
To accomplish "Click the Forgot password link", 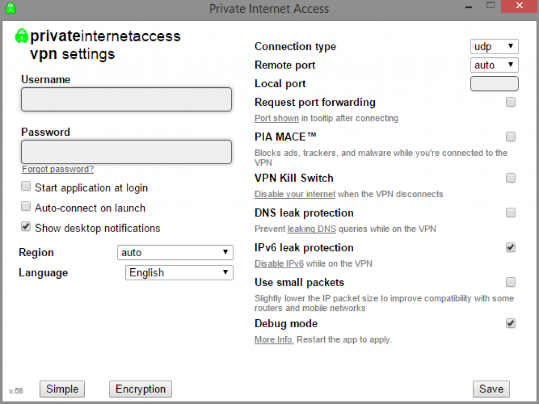I will click(58, 169).
